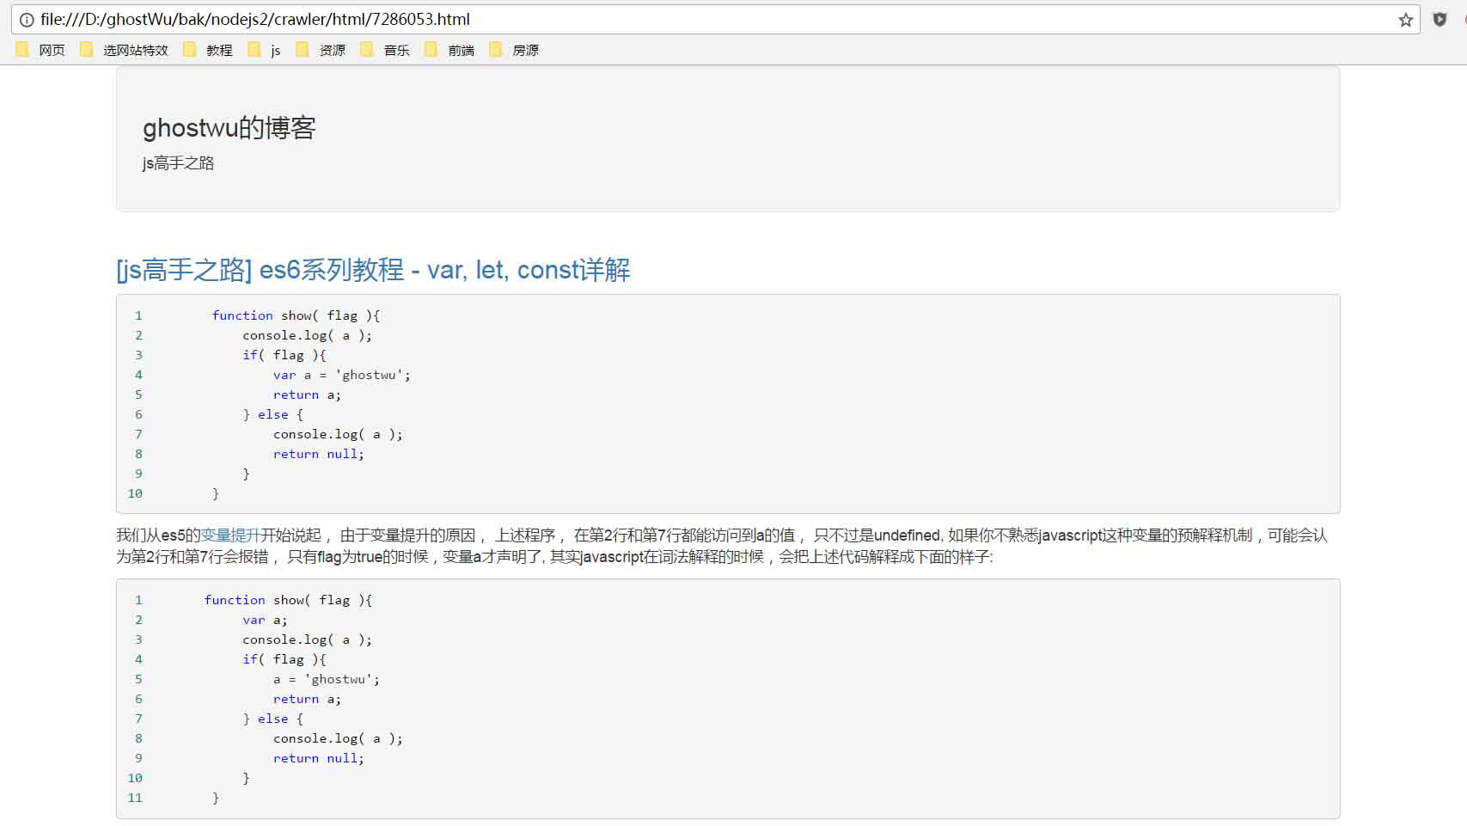Click the folder icon beside 资源 bookmark
Image resolution: width=1467 pixels, height=826 pixels.
303,49
